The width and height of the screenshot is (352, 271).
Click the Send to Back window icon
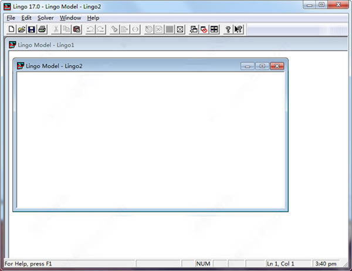(194, 29)
